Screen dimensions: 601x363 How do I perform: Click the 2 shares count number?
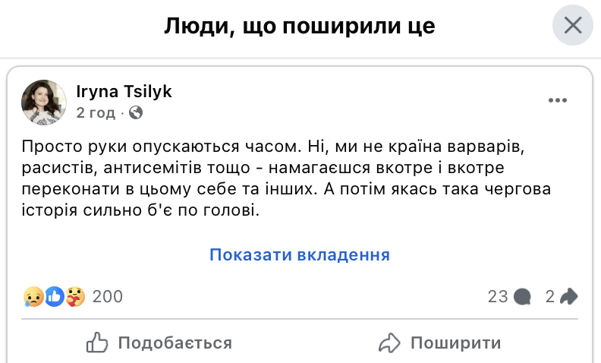pyautogui.click(x=550, y=296)
